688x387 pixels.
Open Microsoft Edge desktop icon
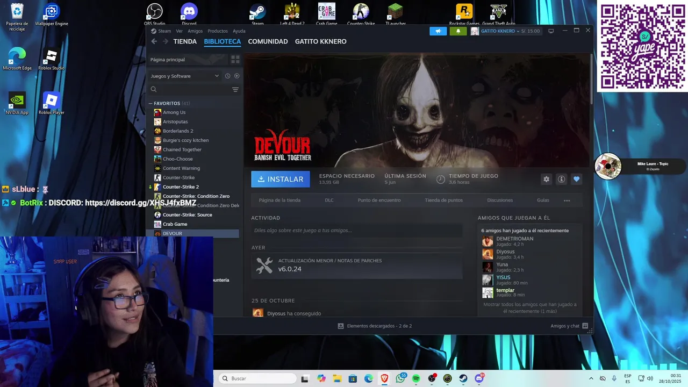(17, 59)
